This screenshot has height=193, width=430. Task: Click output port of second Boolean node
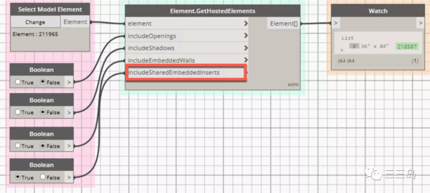click(x=69, y=112)
